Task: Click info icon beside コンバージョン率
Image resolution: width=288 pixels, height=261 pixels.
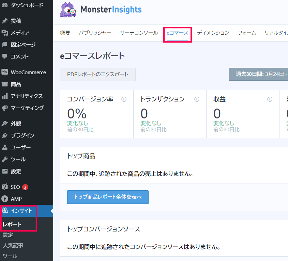Action: coord(124,99)
